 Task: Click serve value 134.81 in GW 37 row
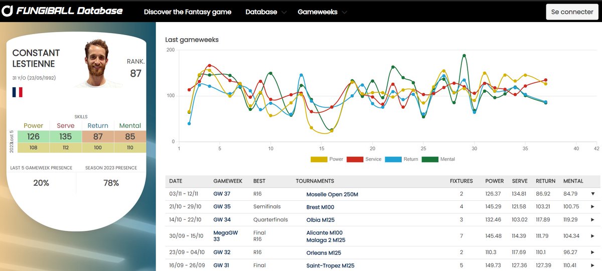(519, 194)
